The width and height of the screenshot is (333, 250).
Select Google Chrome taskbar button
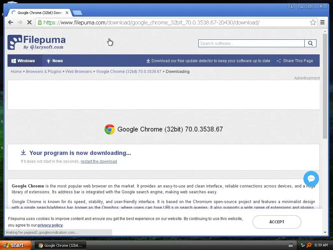tap(60, 245)
